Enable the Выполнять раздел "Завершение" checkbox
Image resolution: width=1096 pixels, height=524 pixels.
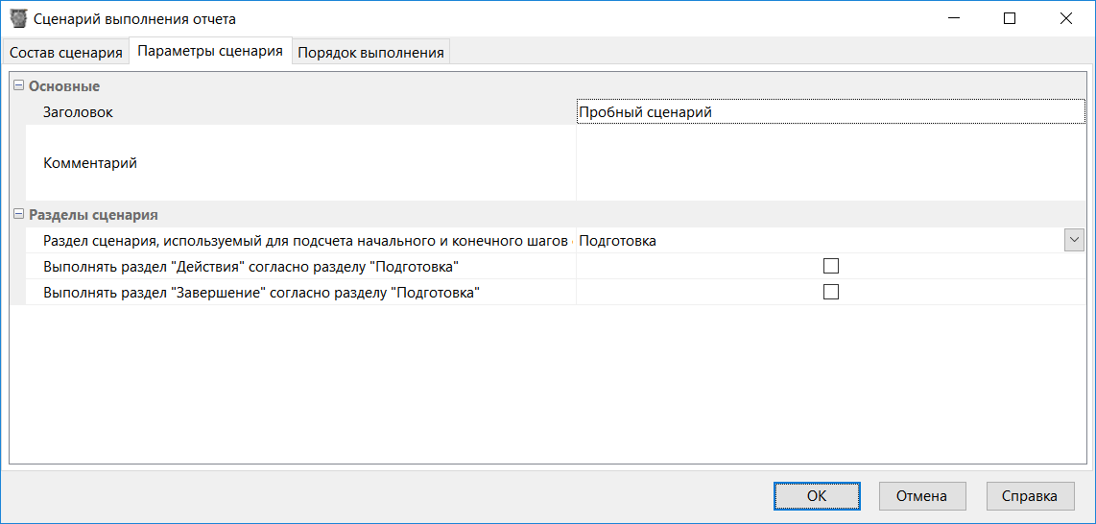(830, 292)
